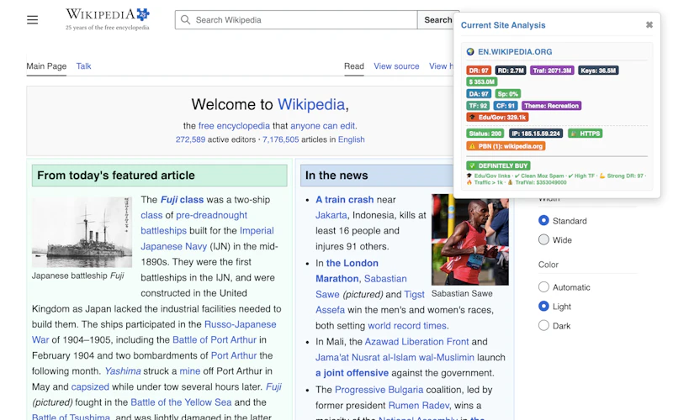Follow the free encyclopedia link
The image size is (673, 420).
234,125
